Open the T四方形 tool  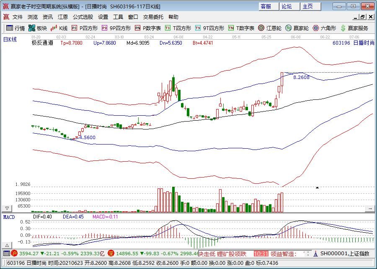pyautogui.click(x=178, y=28)
